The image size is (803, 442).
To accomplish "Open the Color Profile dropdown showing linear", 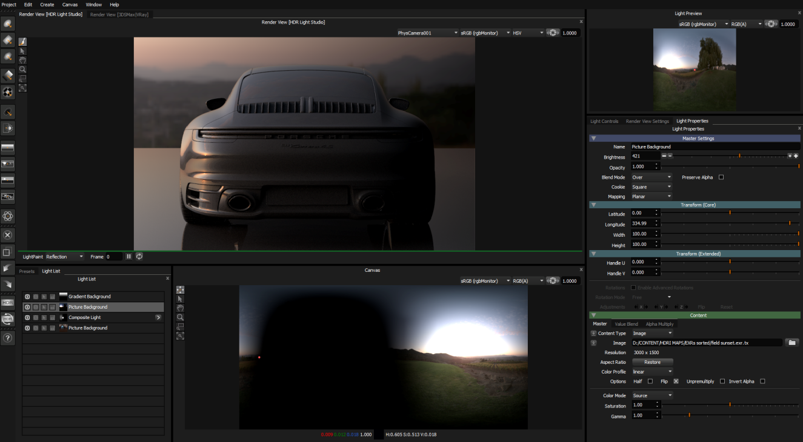I will tap(653, 372).
